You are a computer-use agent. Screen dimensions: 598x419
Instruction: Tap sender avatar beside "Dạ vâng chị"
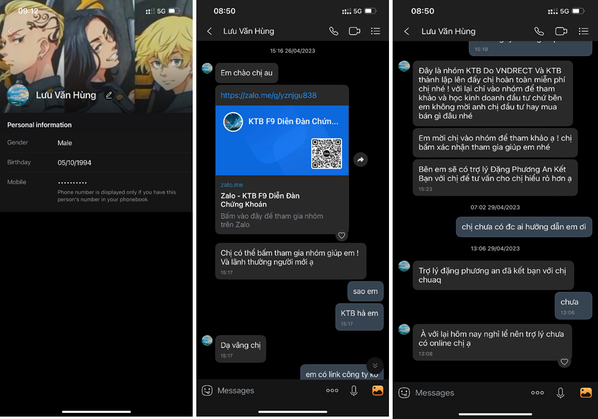[207, 341]
